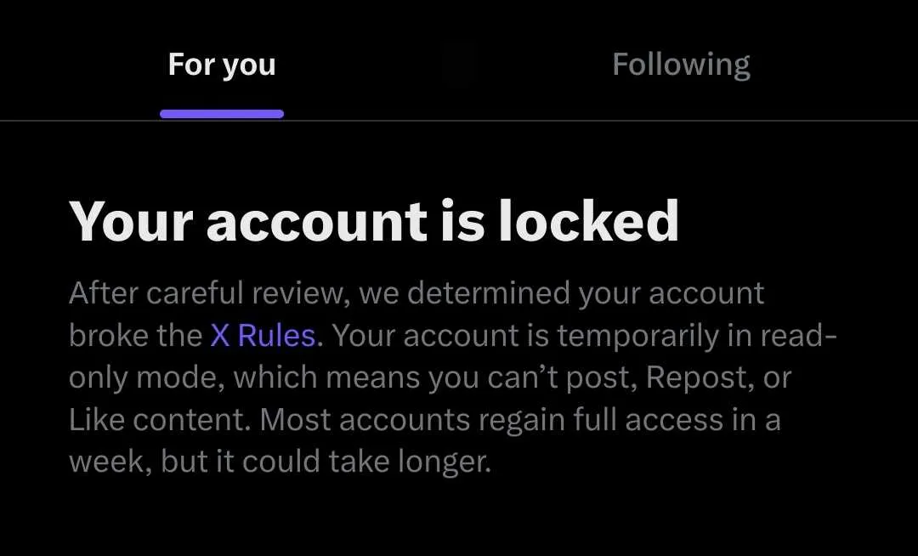Click the word 'locked' in the heading
The image size is (918, 556).
pos(588,221)
